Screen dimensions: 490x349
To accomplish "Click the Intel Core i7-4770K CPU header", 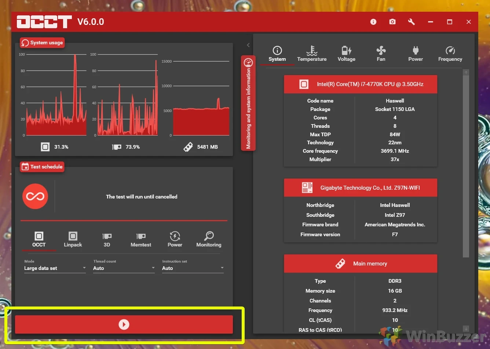I will point(361,84).
